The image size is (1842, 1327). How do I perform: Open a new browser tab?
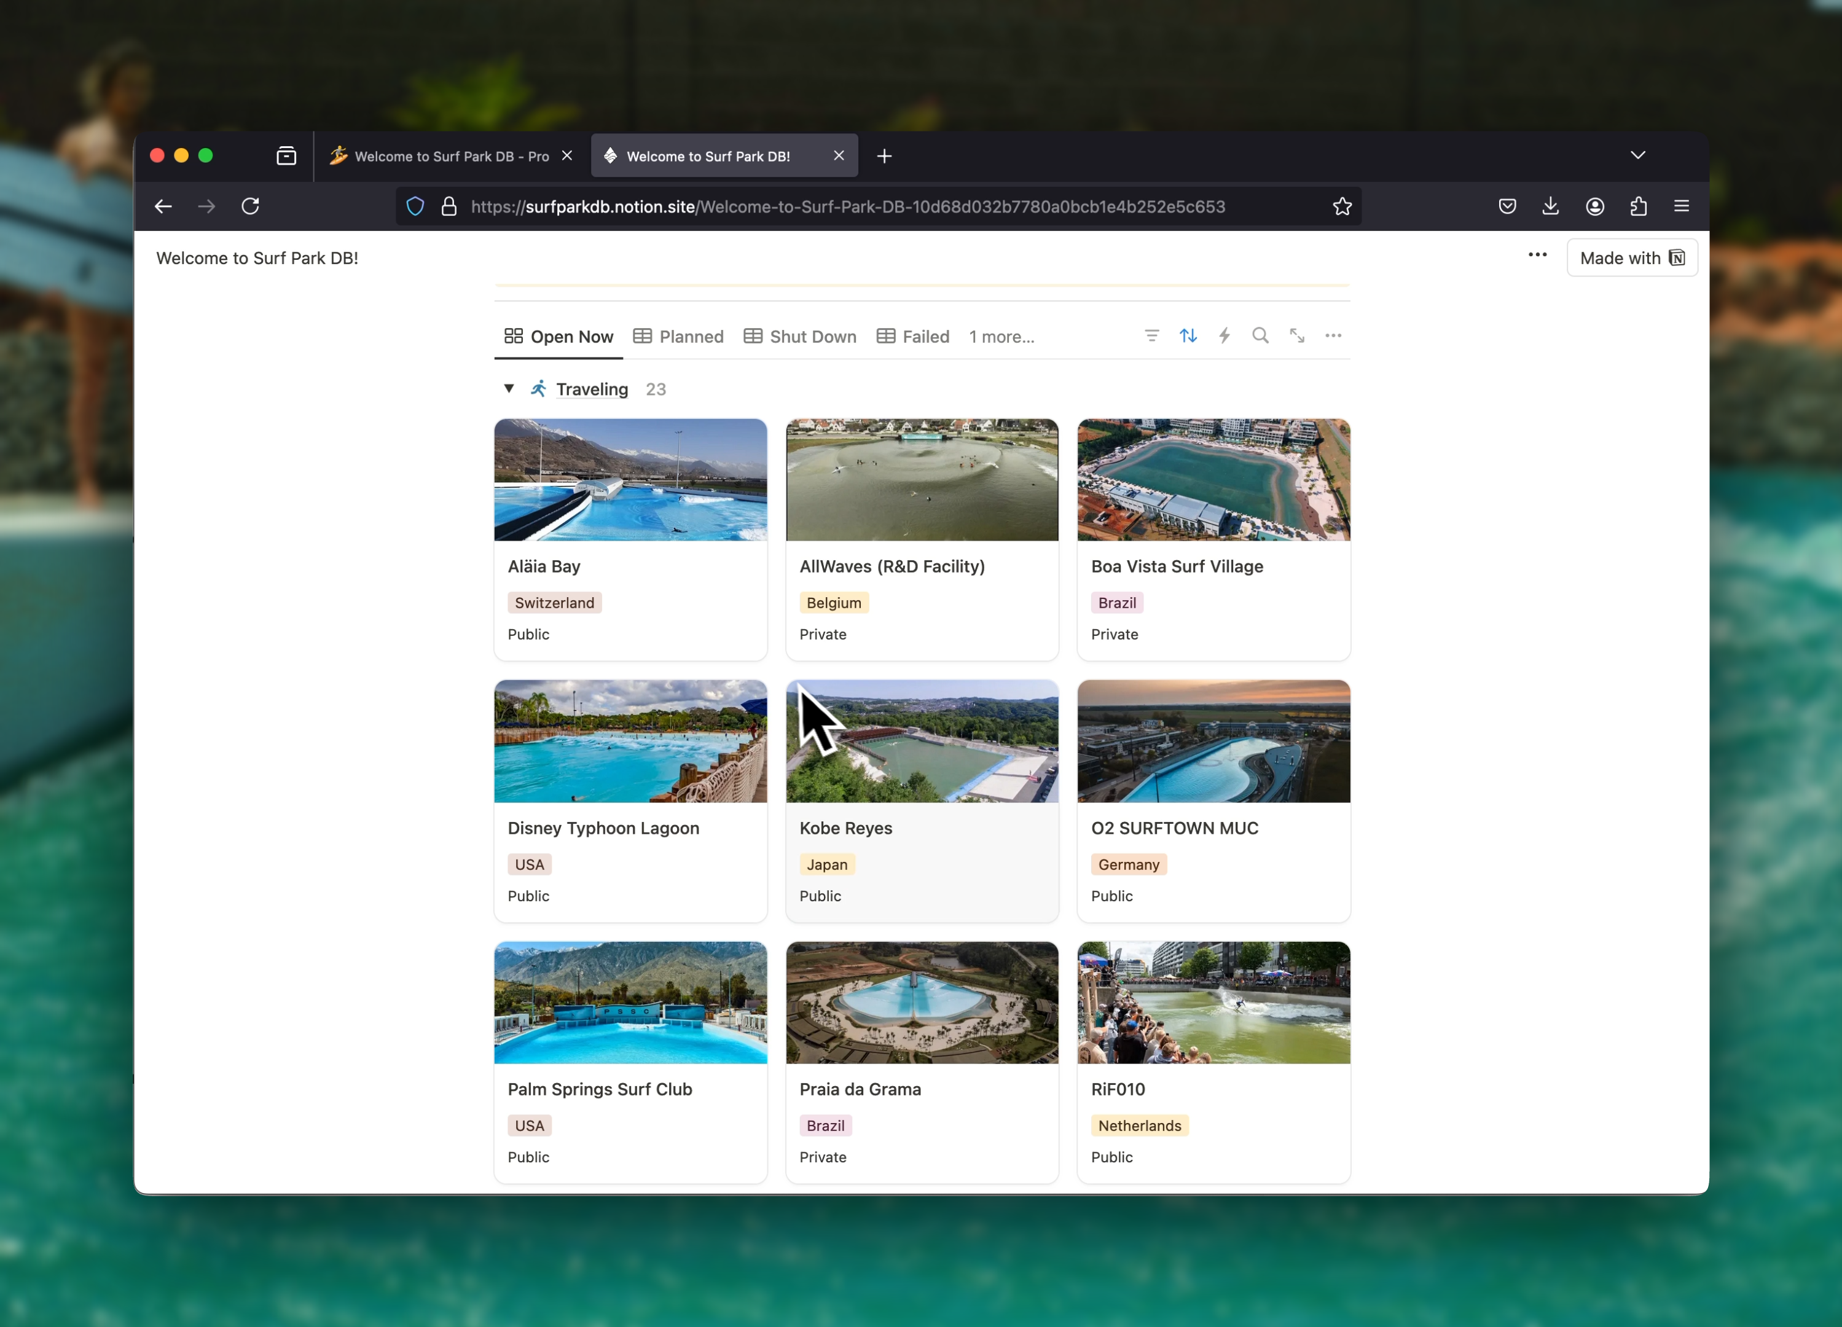[885, 156]
